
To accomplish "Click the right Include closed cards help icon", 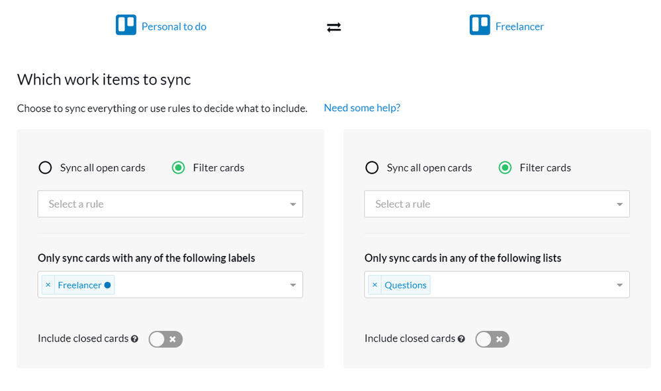I will [461, 339].
